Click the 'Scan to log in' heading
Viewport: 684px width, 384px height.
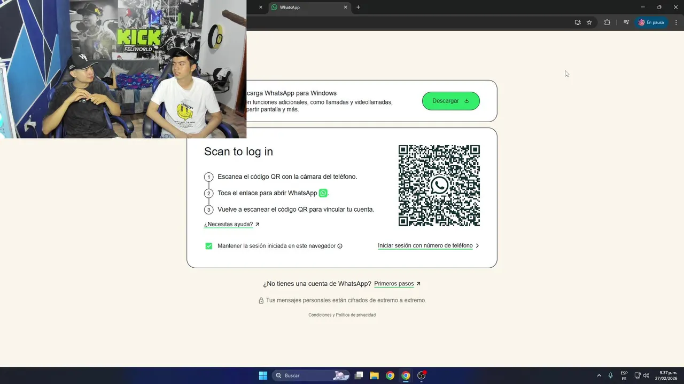(x=238, y=151)
